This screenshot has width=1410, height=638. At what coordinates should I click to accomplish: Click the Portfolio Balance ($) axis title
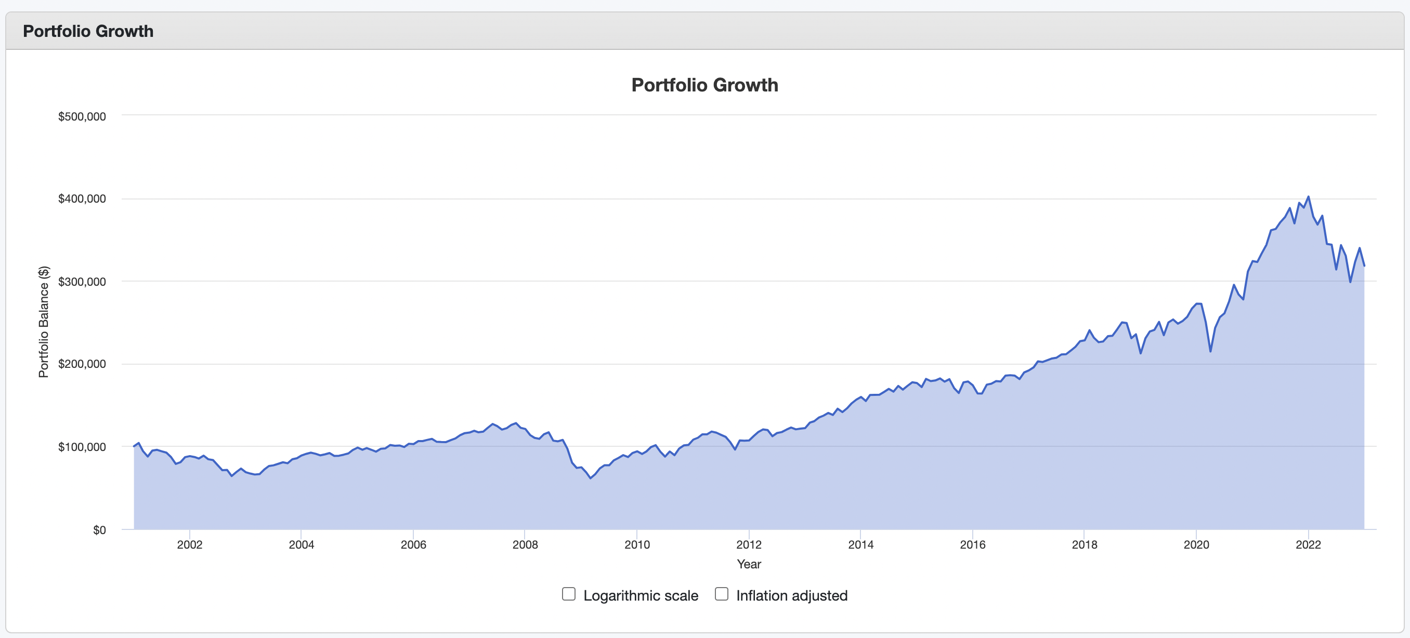[x=43, y=322]
